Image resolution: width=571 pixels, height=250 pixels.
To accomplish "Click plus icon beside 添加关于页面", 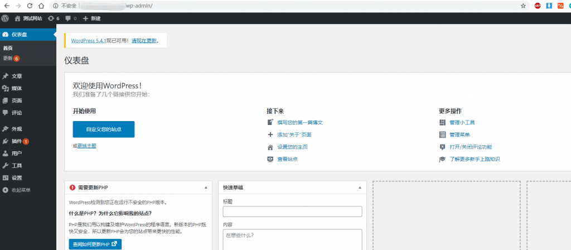I will tap(270, 135).
